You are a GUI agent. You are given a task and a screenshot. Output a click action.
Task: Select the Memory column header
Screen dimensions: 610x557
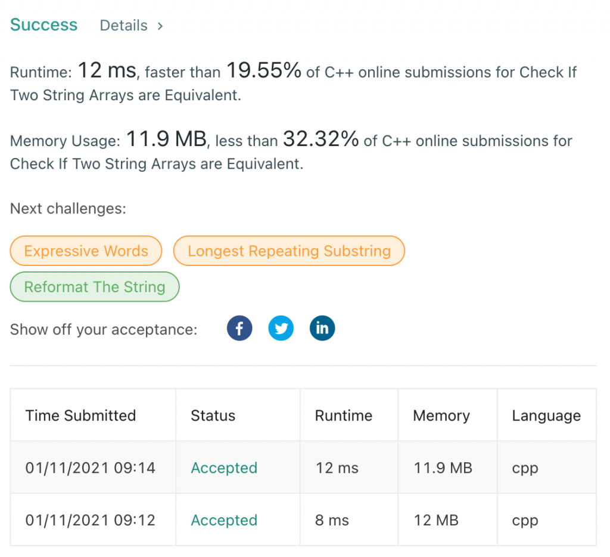click(x=440, y=415)
